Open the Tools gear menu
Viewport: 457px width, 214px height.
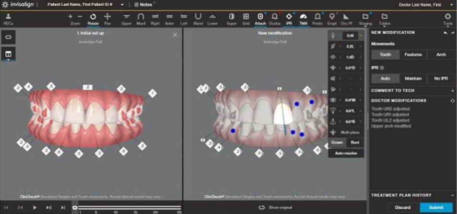pos(447,19)
